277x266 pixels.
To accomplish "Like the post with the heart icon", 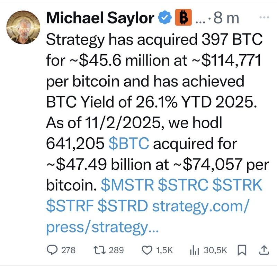I will [148, 250].
